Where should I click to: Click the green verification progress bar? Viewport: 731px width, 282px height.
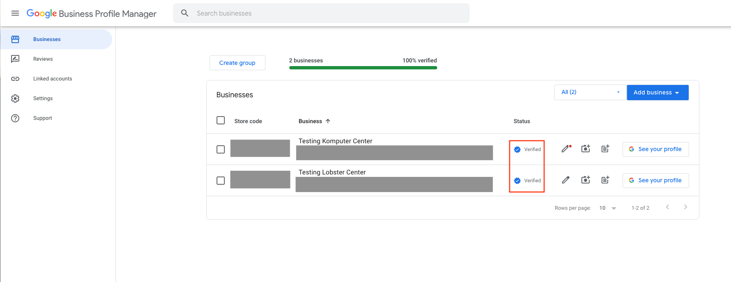[363, 68]
